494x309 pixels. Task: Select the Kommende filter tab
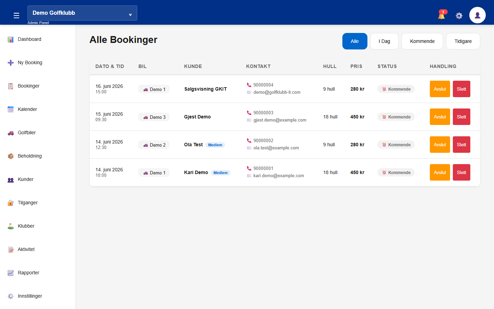point(422,41)
